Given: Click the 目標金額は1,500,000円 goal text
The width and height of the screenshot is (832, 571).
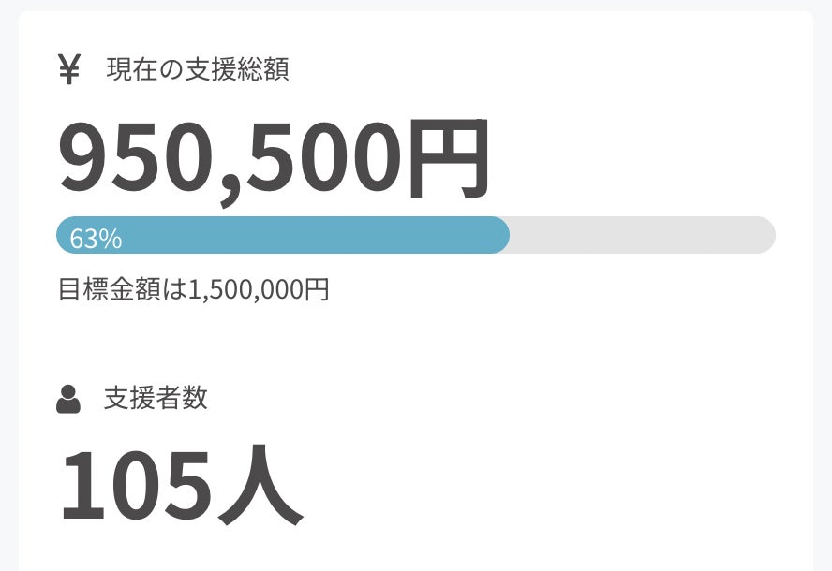Looking at the screenshot, I should [193, 289].
